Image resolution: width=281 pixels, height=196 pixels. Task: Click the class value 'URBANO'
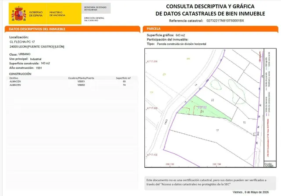25,54
